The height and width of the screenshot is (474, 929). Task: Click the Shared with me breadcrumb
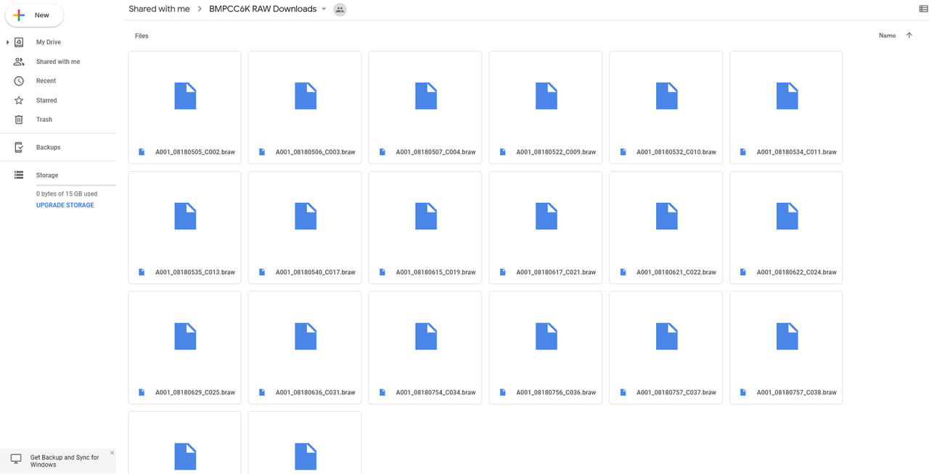tap(159, 9)
